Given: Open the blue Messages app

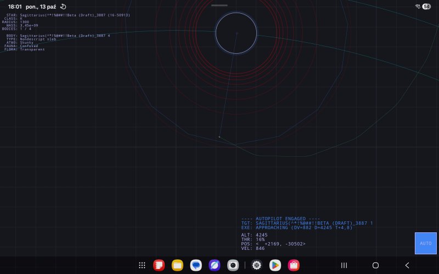Looking at the screenshot, I should (x=196, y=265).
